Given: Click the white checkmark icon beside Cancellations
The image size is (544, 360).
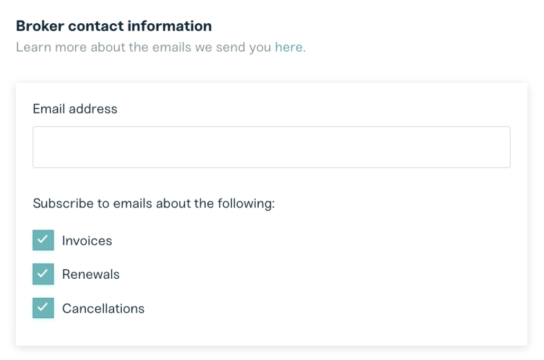Looking at the screenshot, I should (x=43, y=308).
